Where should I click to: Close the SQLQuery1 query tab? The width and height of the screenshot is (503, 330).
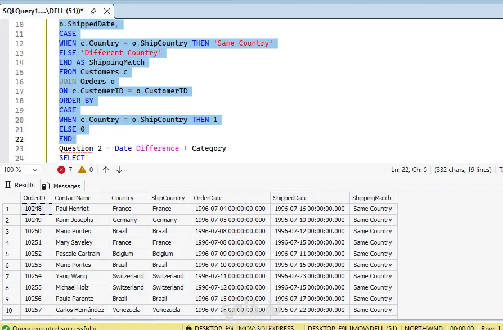click(106, 11)
